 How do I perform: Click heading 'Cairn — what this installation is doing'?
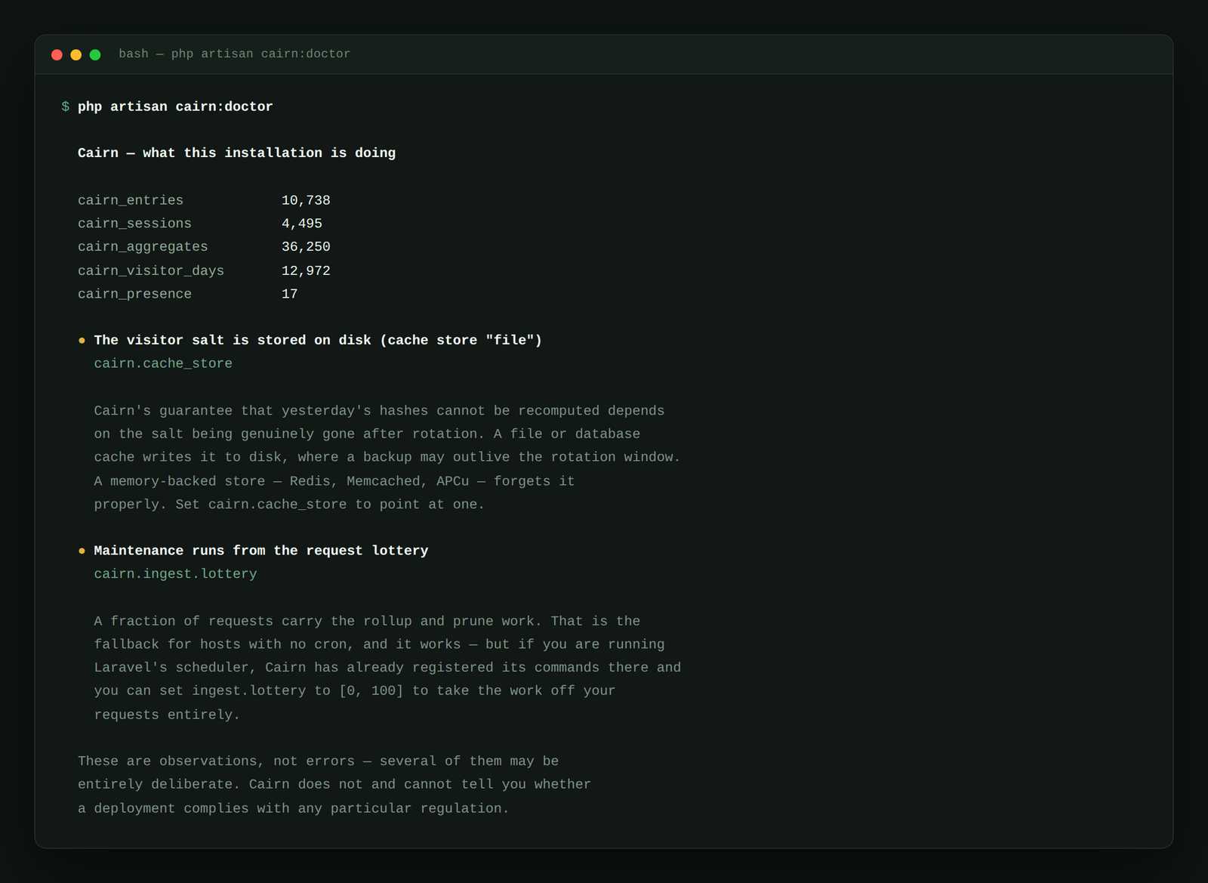tap(236, 153)
